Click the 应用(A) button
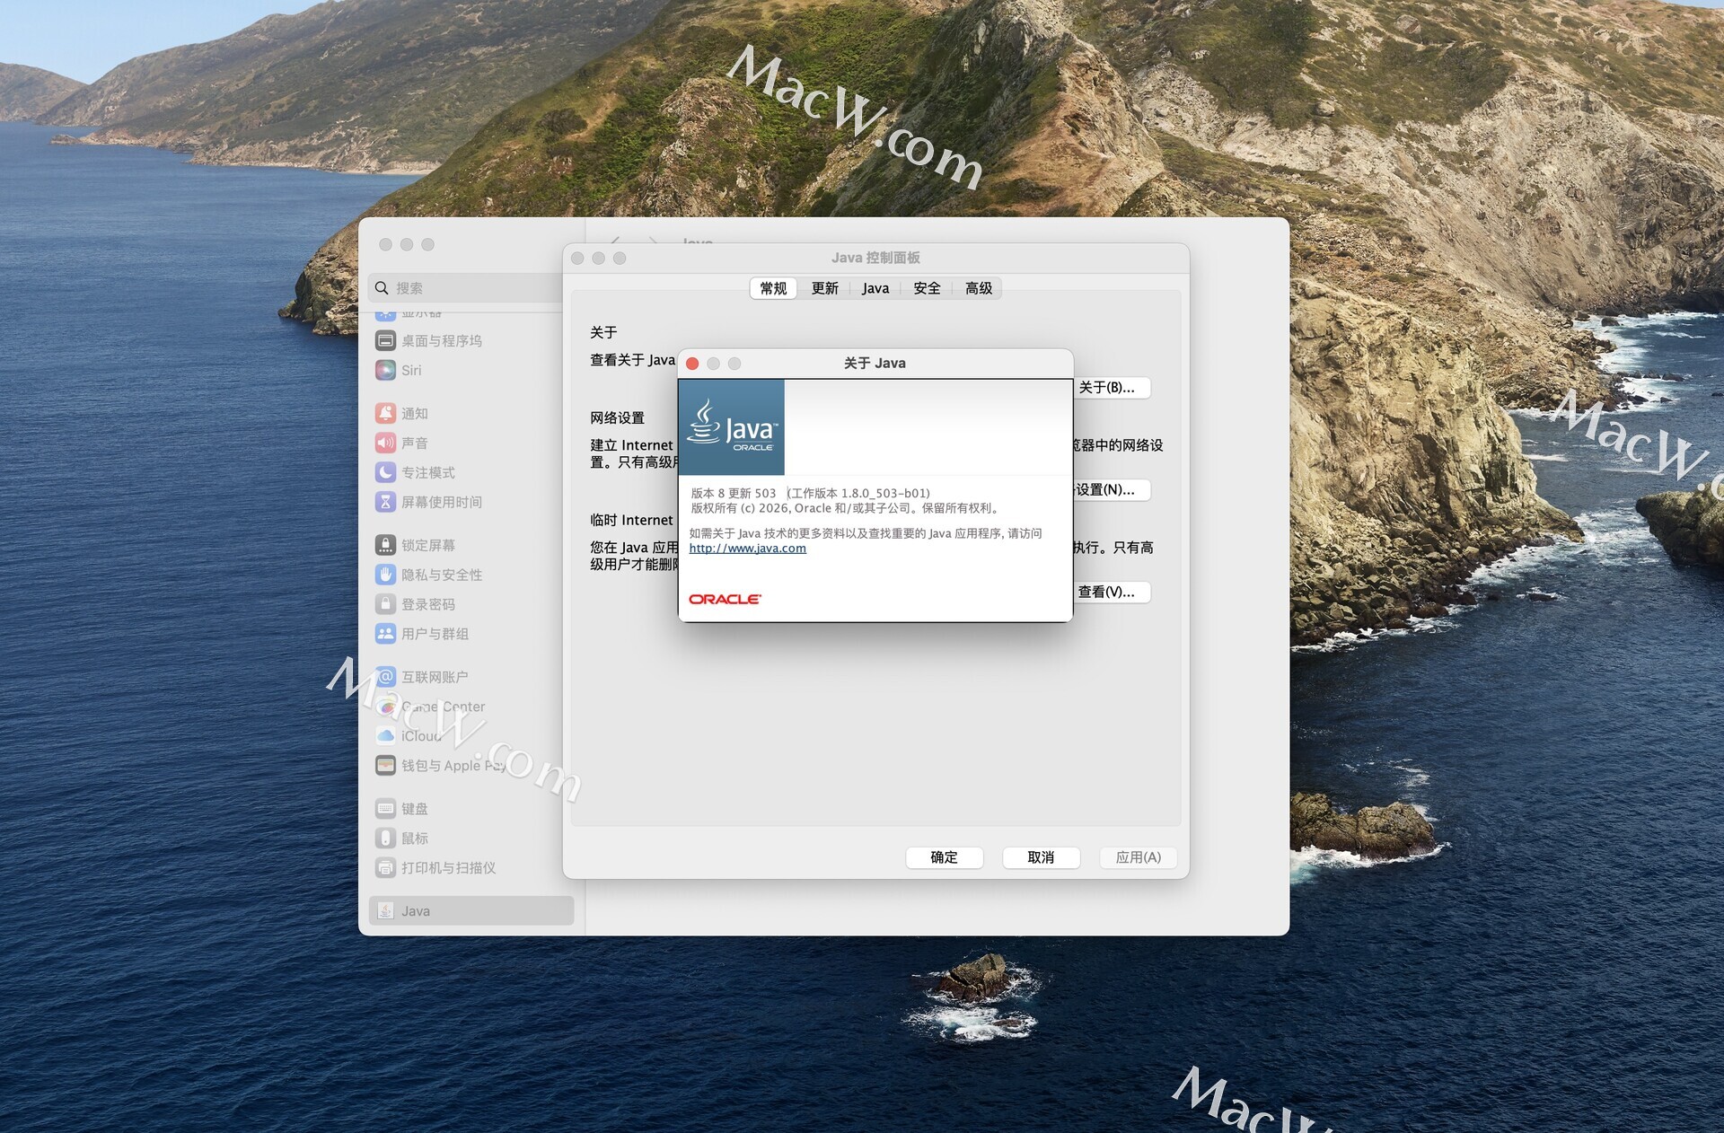Image resolution: width=1724 pixels, height=1133 pixels. click(x=1138, y=857)
